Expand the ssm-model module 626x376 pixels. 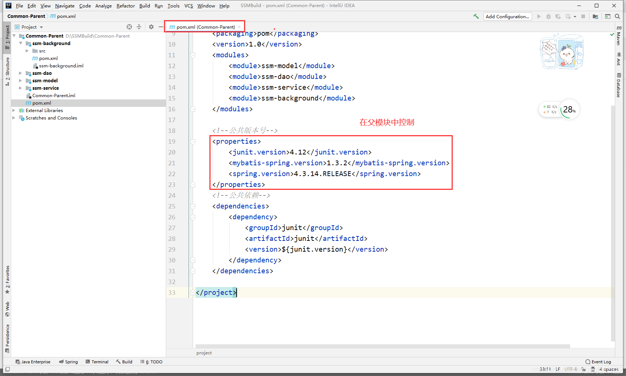coord(21,80)
